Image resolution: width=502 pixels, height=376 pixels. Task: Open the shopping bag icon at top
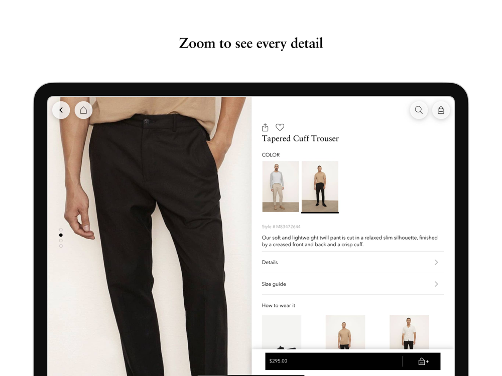click(441, 110)
